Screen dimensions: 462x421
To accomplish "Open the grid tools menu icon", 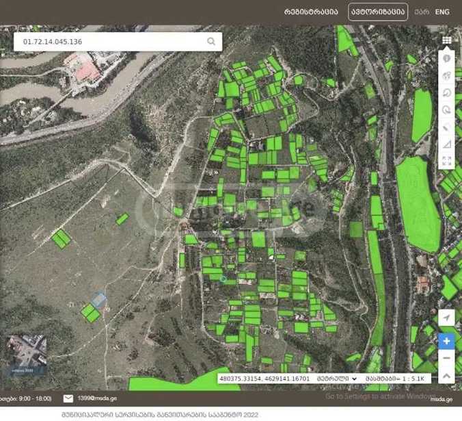I will 446,40.
